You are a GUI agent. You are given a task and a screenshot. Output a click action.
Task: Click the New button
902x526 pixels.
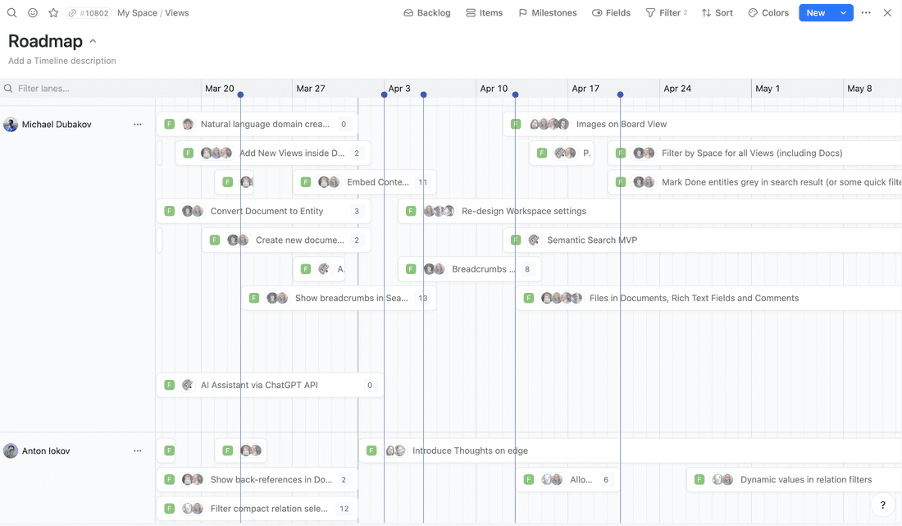815,12
